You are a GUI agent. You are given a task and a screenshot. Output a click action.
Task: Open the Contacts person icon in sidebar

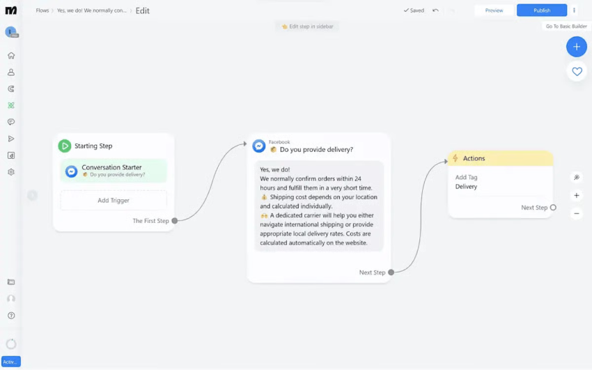click(11, 72)
